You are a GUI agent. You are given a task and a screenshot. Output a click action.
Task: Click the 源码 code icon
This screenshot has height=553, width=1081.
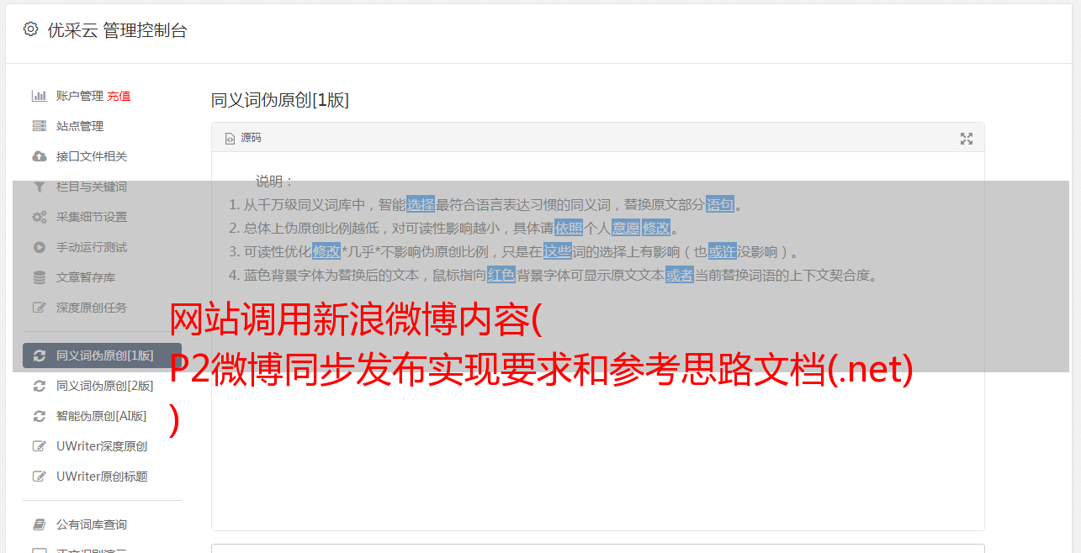[x=230, y=139]
